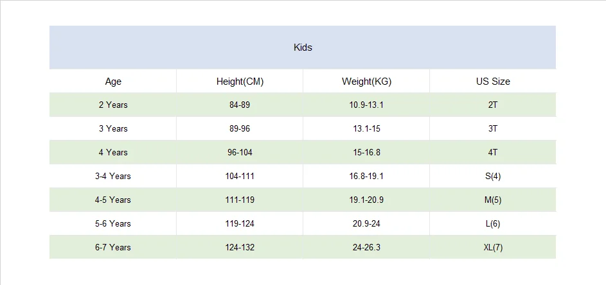Click the 84-89 height cell
This screenshot has height=285, width=606.
pos(240,105)
